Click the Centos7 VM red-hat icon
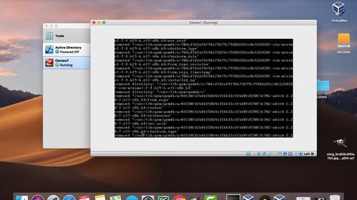This screenshot has width=357, height=200. coord(49,63)
